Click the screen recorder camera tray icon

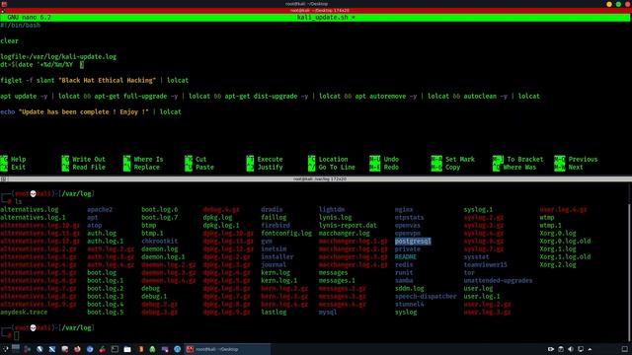pos(551,349)
